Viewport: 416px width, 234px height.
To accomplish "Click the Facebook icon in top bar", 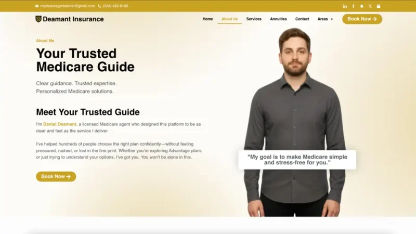I will pos(354,6).
